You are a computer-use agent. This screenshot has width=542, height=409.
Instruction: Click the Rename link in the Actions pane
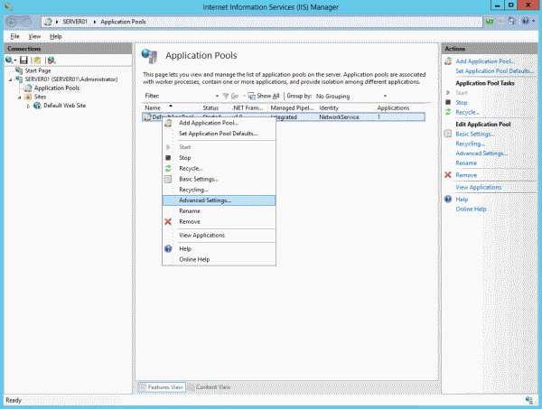(466, 163)
